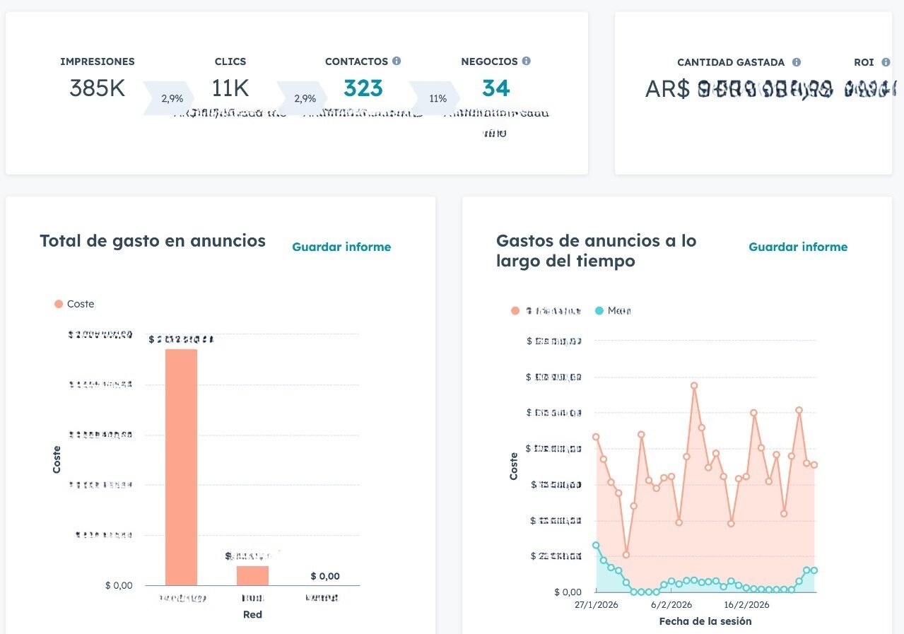Save the Total de gasto en anuncios report
The width and height of the screenshot is (904, 634).
pyautogui.click(x=341, y=247)
